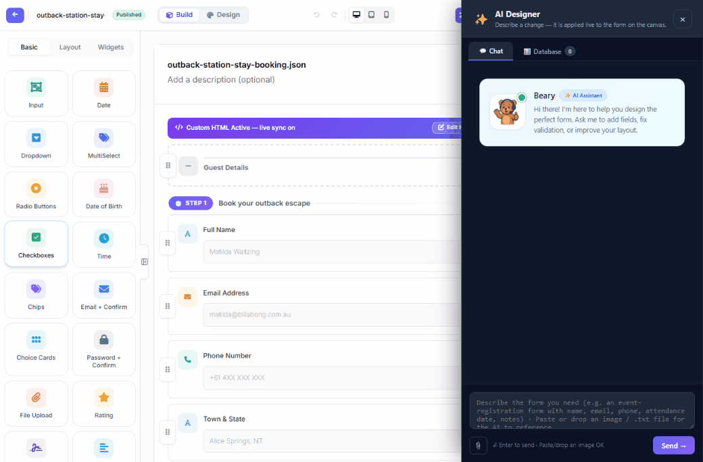This screenshot has width=703, height=462.
Task: Click the Published status badge
Action: point(128,15)
